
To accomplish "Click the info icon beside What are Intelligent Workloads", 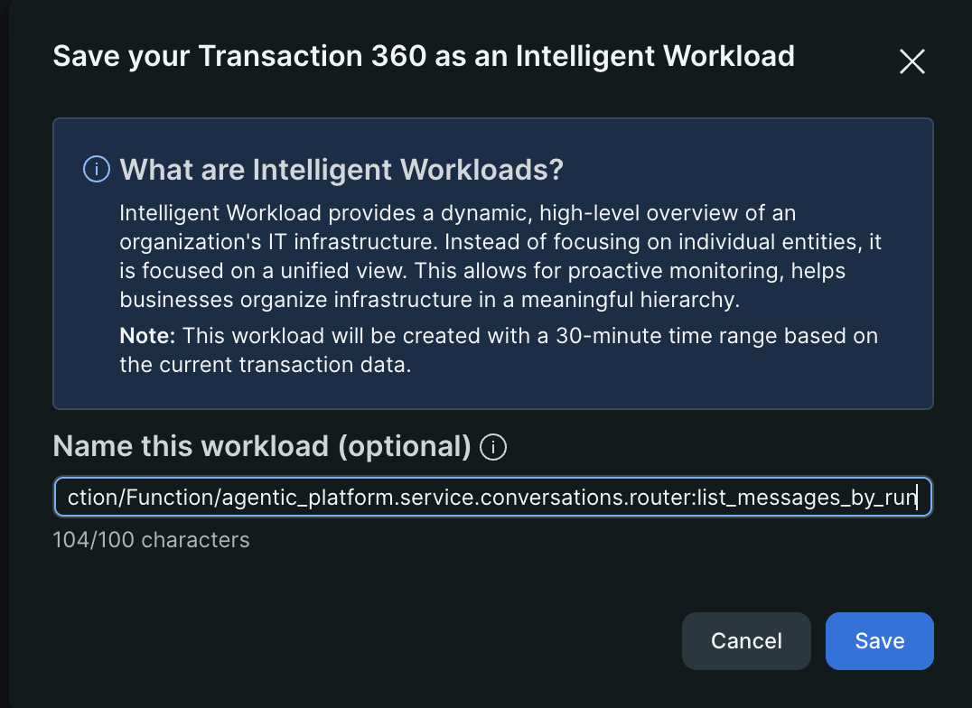I will tap(95, 169).
